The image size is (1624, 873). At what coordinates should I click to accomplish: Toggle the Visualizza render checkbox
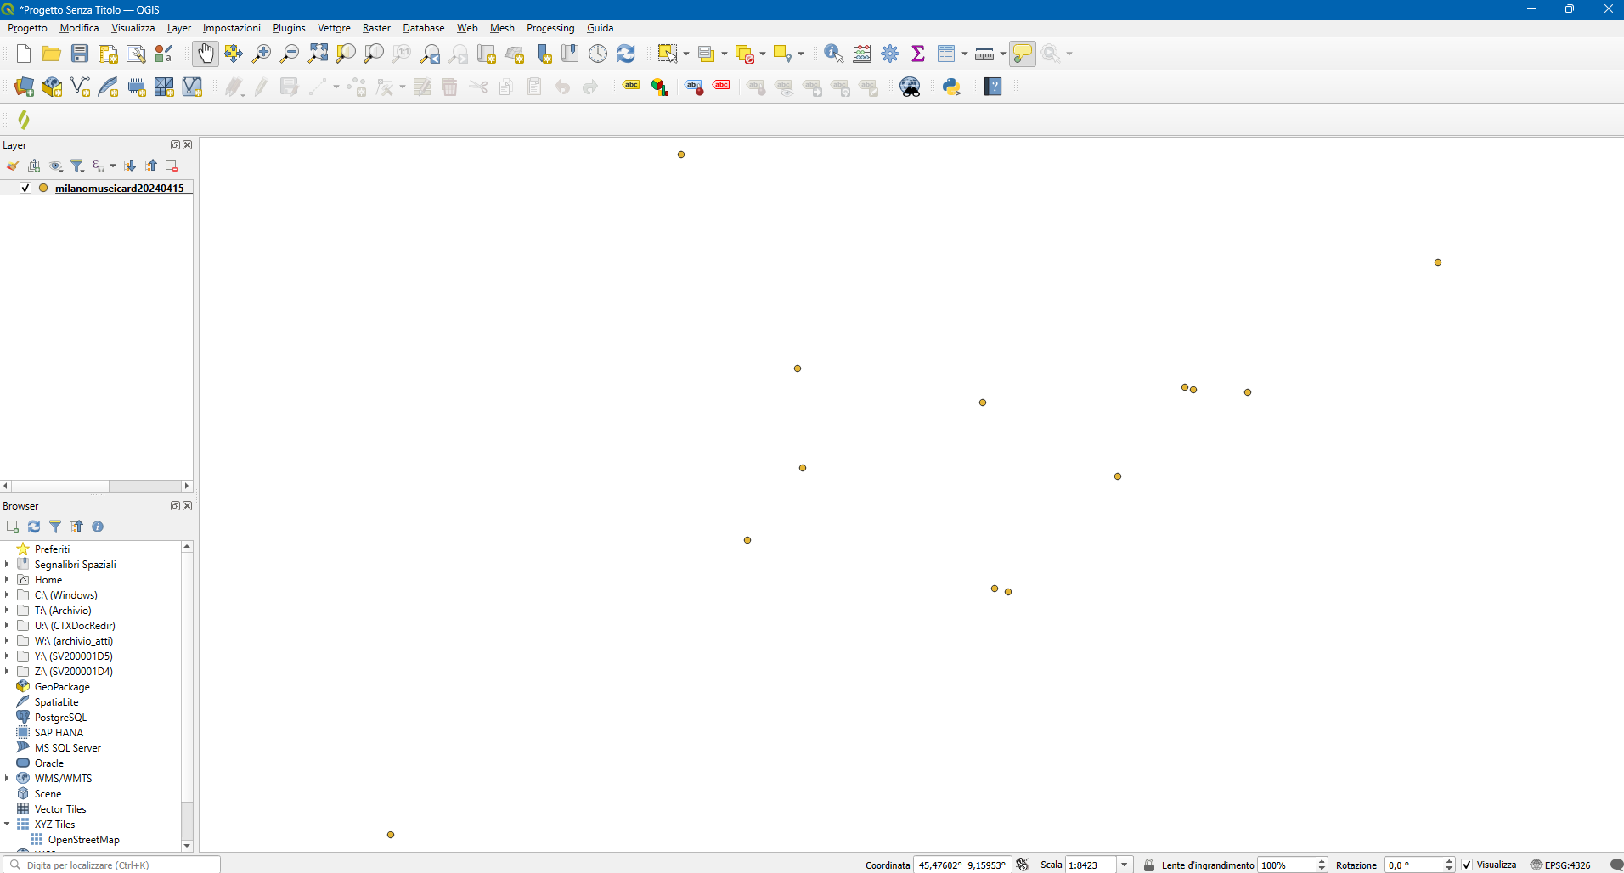(1467, 865)
